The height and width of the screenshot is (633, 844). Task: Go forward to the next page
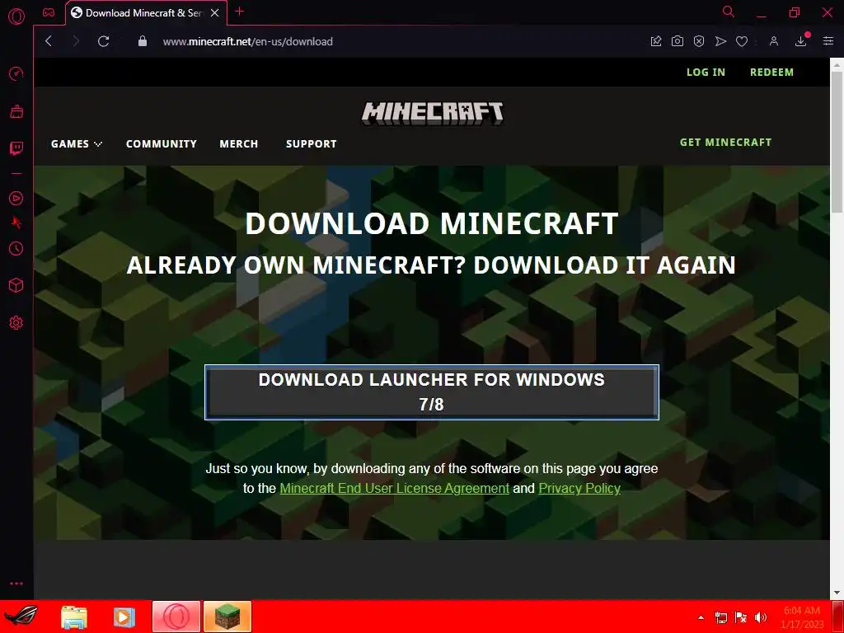[x=76, y=41]
